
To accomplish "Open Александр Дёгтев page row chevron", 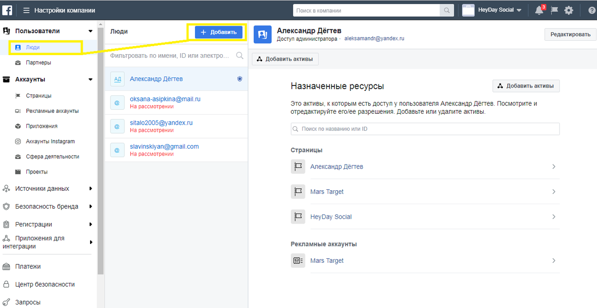I will point(554,166).
